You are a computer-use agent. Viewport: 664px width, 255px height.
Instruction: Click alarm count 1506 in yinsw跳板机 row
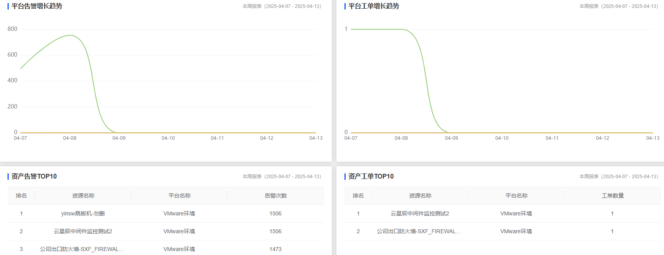click(x=276, y=213)
